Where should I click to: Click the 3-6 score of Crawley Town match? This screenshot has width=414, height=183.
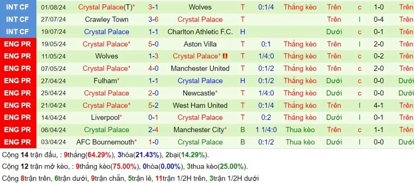coord(153,19)
